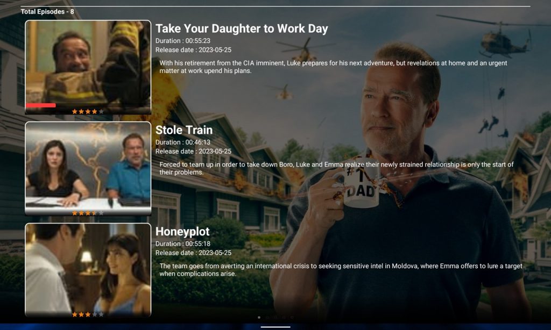Click the fifth star under the Honeyplot thumbnail
Image resolution: width=551 pixels, height=330 pixels.
coord(101,314)
